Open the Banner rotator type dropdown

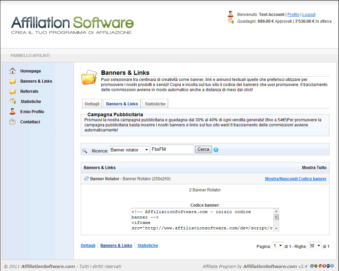coord(129,150)
